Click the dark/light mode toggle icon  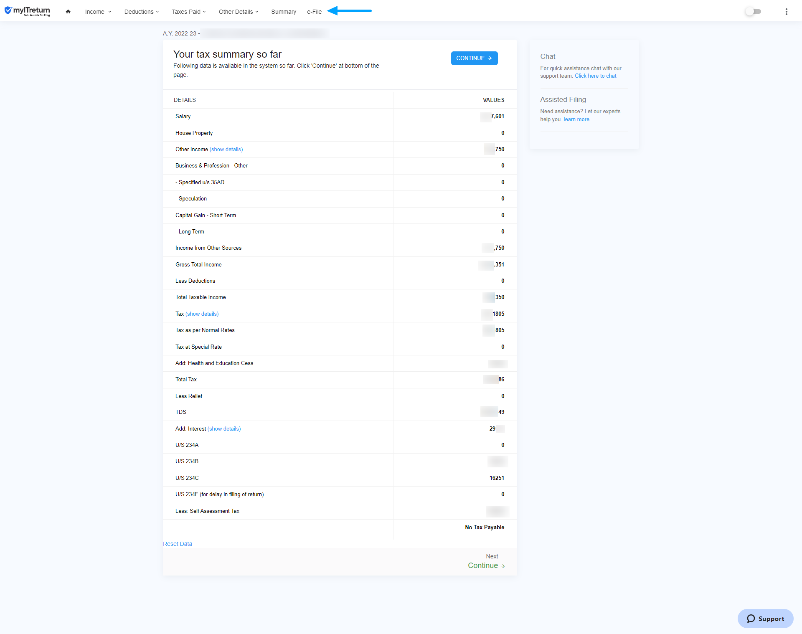tap(754, 11)
